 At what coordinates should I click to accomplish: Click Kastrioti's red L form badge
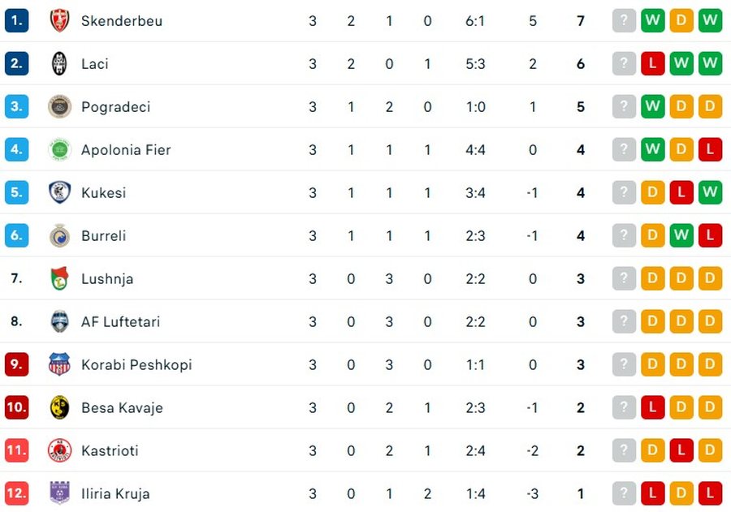point(681,450)
